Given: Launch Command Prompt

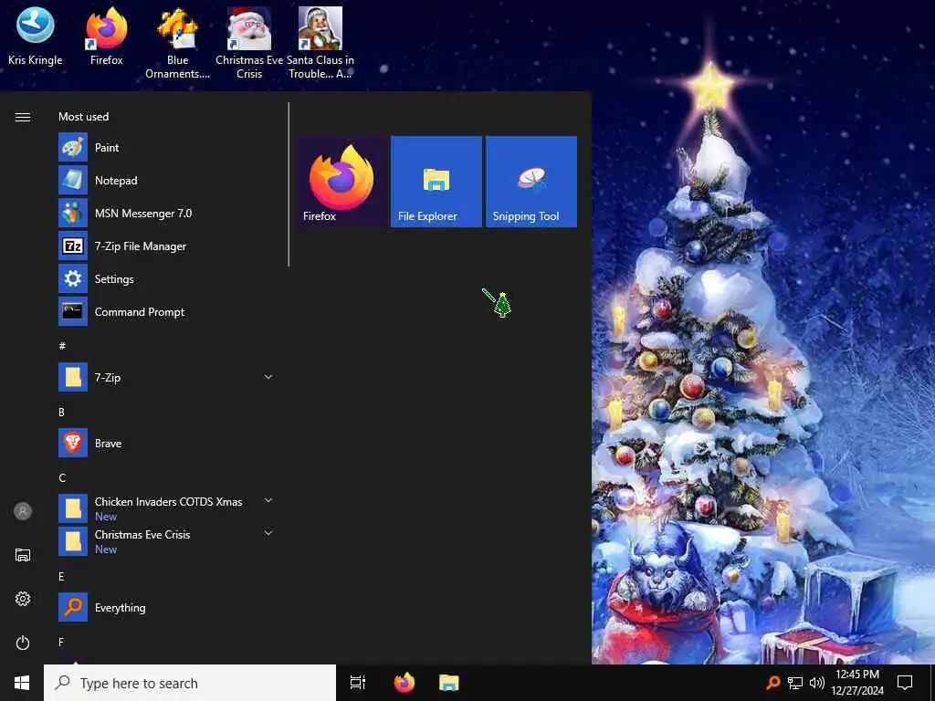Looking at the screenshot, I should [167, 311].
